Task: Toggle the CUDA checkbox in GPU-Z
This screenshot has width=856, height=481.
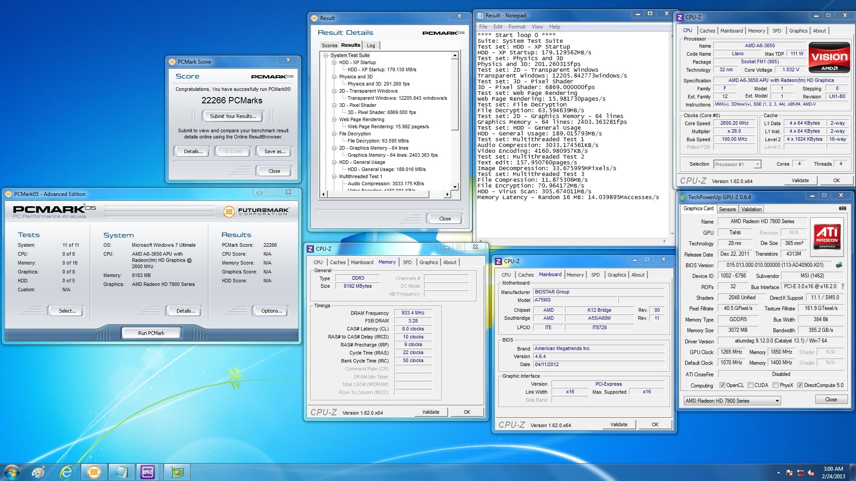Action: coord(750,385)
